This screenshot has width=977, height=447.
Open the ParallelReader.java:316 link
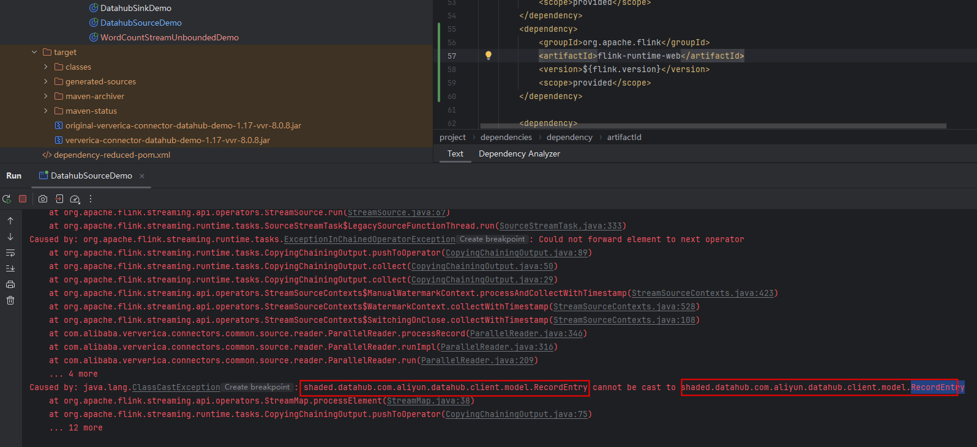[497, 347]
